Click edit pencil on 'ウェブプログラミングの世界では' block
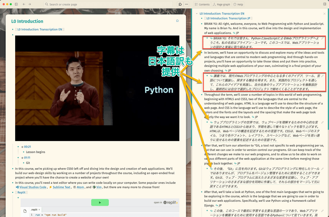Viewport: 329px width, 217px height. tap(322, 122)
